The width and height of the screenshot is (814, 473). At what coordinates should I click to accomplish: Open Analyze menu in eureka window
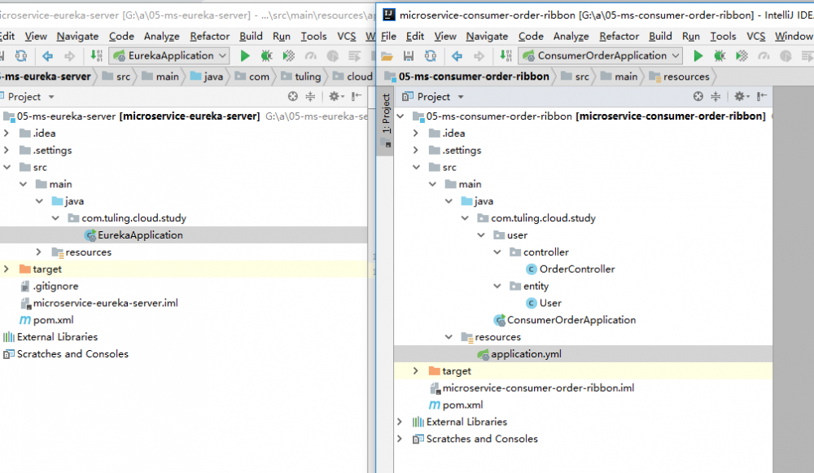(x=161, y=37)
